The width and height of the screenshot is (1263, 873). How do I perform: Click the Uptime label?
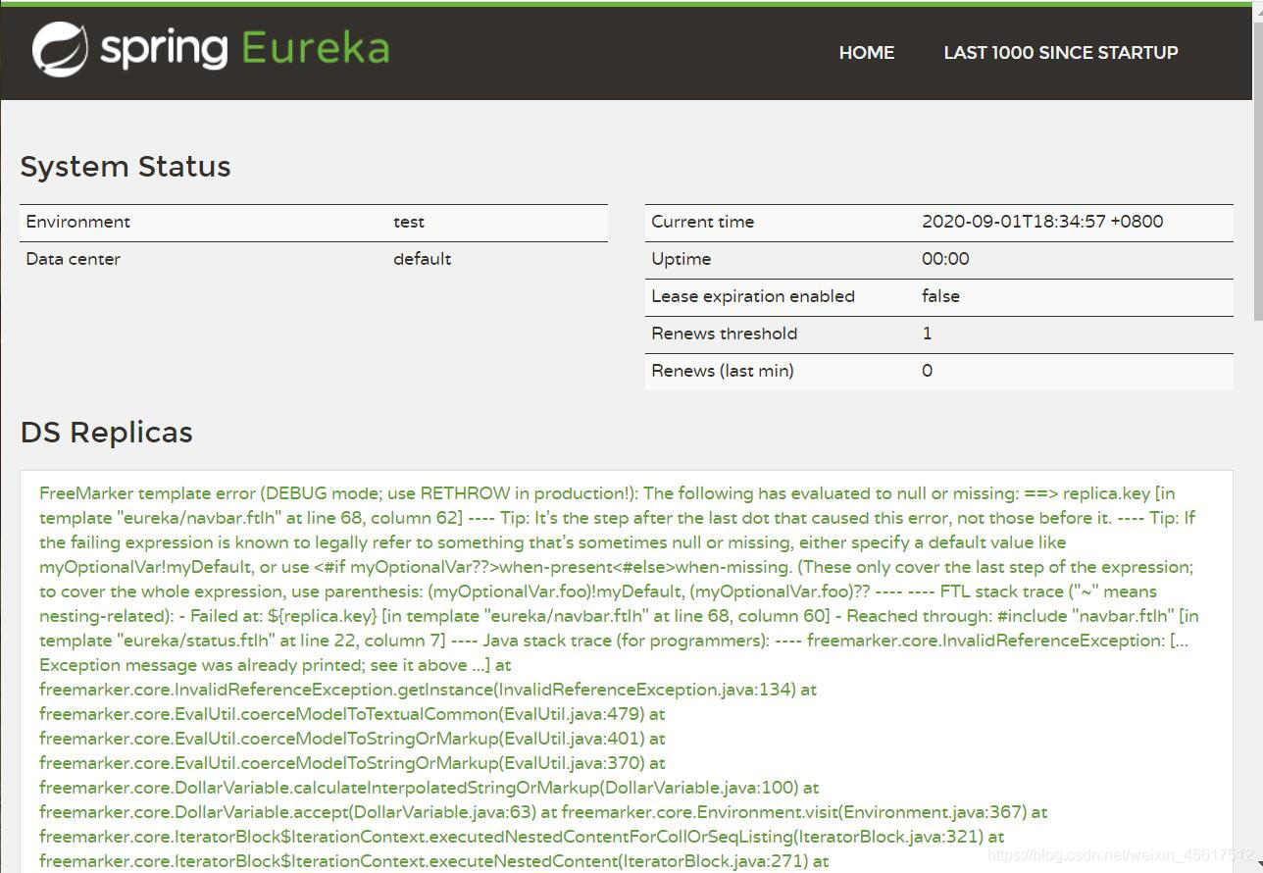point(682,259)
